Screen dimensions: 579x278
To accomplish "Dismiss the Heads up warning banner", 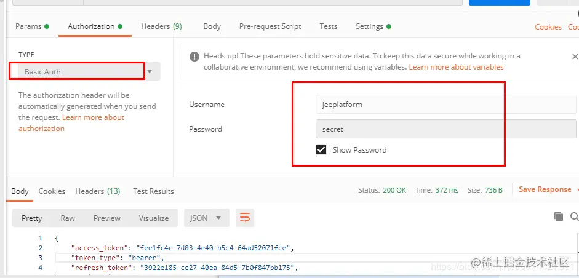I will pos(575,57).
